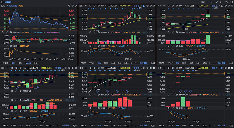Image resolution: width=234 pixels, height=128 pixels.
Task: Toggle the 均线 overlay on intraday chart
Action: click(21, 6)
